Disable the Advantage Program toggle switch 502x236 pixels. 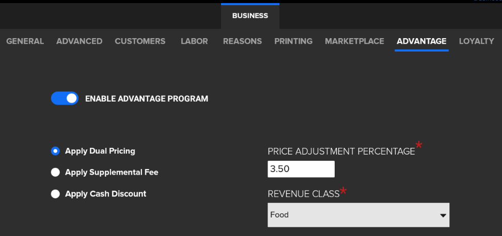click(x=65, y=98)
